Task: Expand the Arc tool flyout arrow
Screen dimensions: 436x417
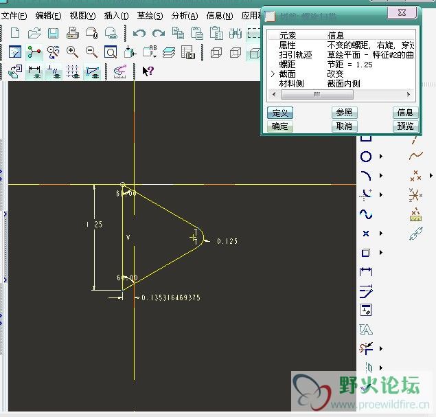Action: (381, 176)
